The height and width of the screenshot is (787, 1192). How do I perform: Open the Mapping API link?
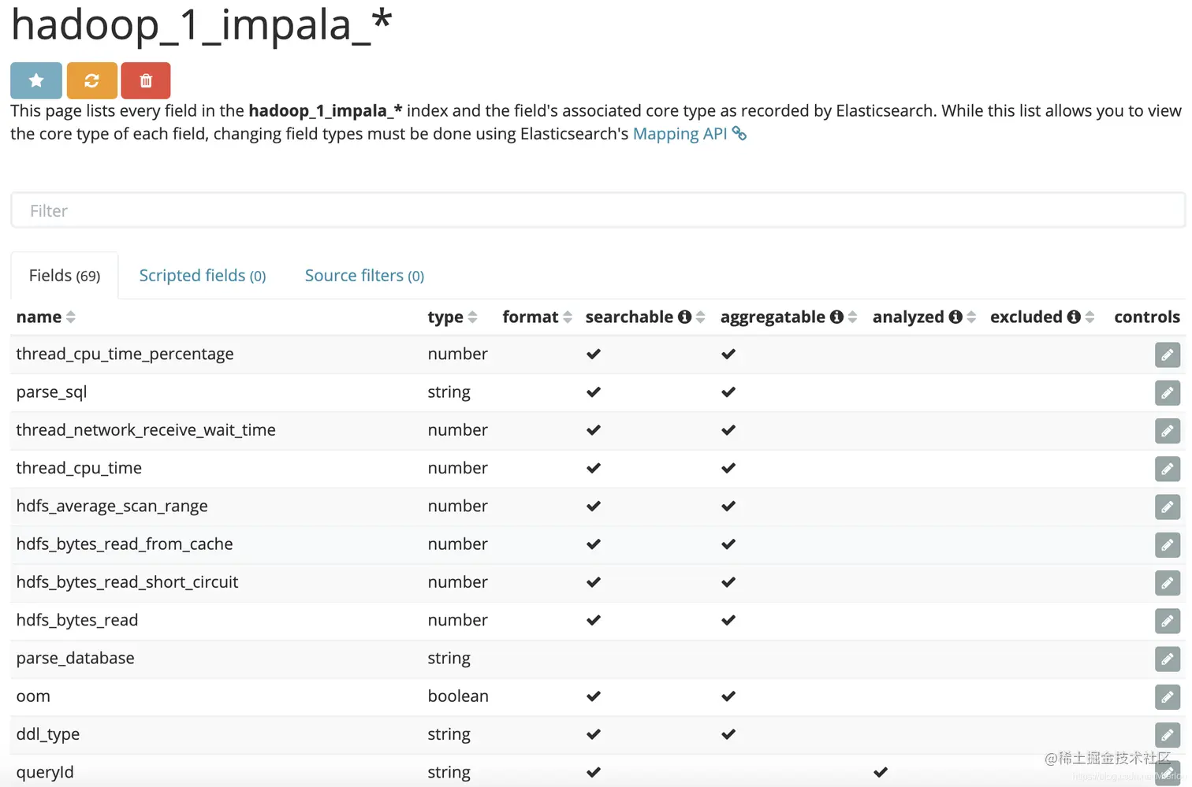680,134
